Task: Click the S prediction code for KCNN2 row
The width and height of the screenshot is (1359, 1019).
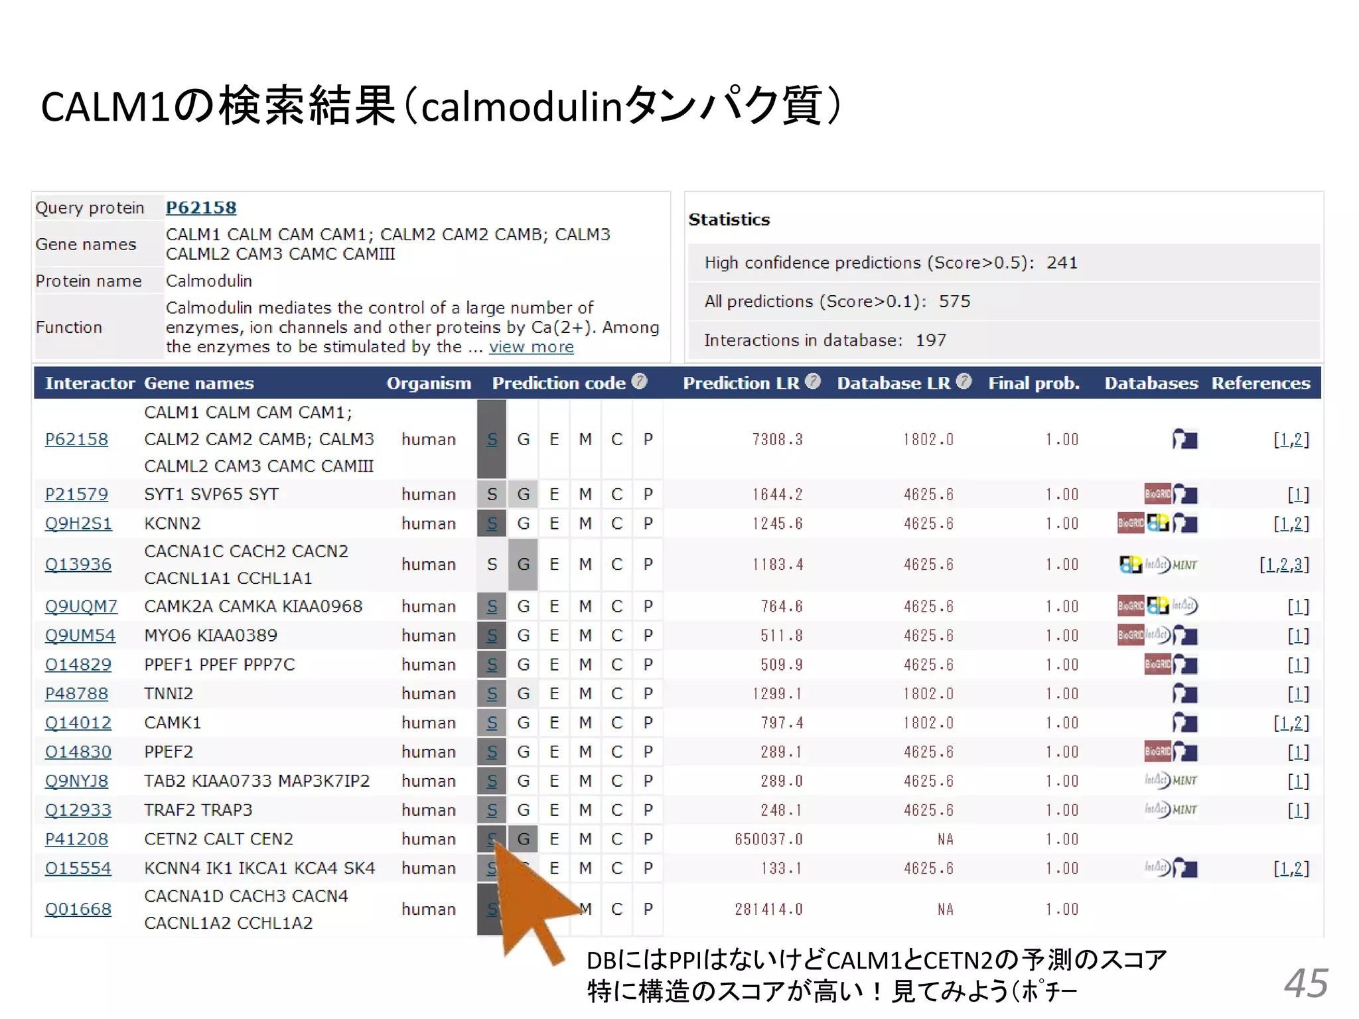Action: 492,523
